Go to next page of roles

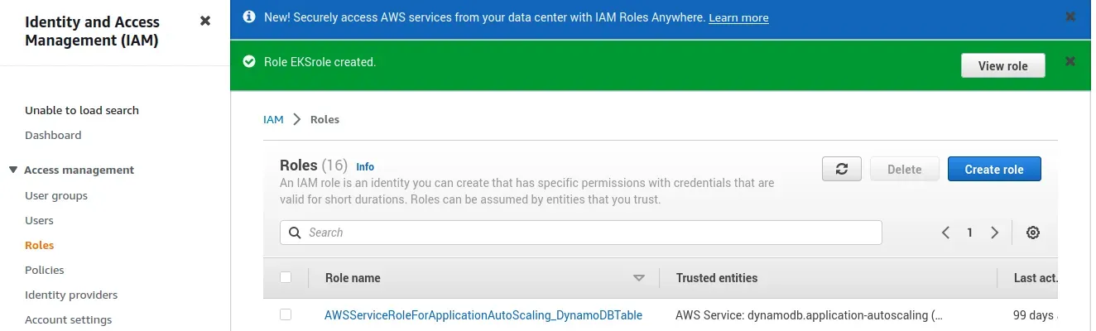pyautogui.click(x=995, y=233)
